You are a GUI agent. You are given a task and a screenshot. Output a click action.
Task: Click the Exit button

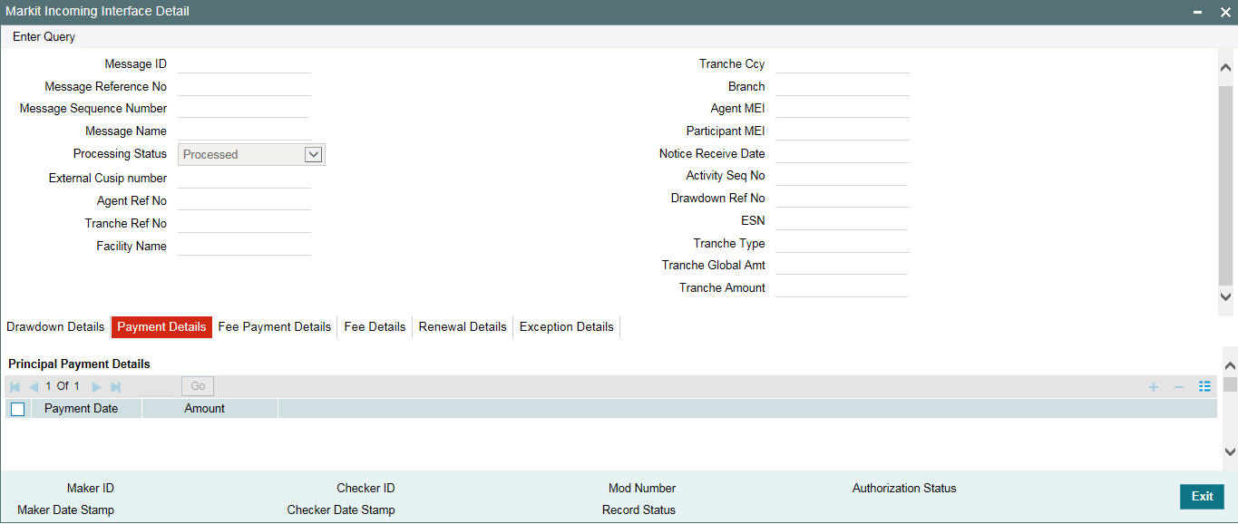1202,497
